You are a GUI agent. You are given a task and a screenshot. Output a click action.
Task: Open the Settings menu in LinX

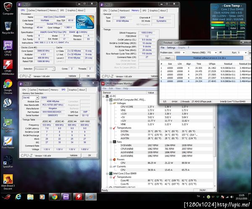pyautogui.click(x=171, y=47)
